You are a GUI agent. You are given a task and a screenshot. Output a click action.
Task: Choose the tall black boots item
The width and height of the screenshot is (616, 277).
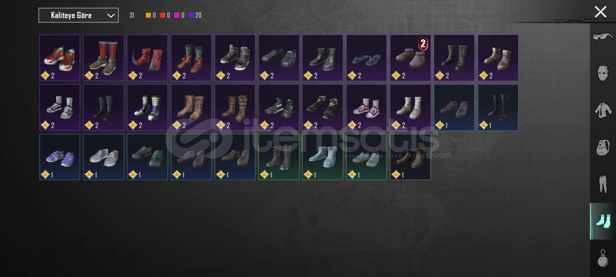(x=498, y=107)
